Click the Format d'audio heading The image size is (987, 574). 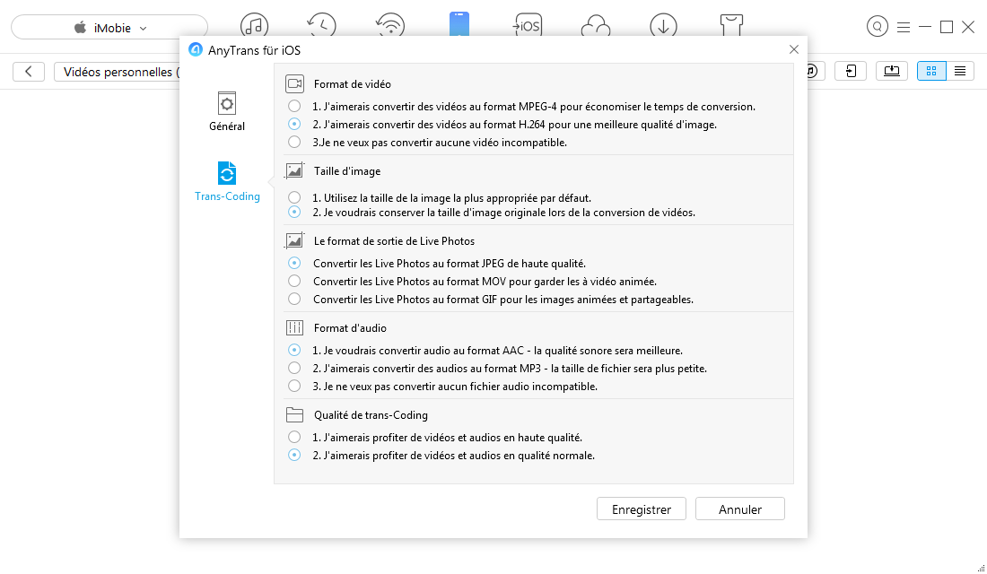pos(350,327)
